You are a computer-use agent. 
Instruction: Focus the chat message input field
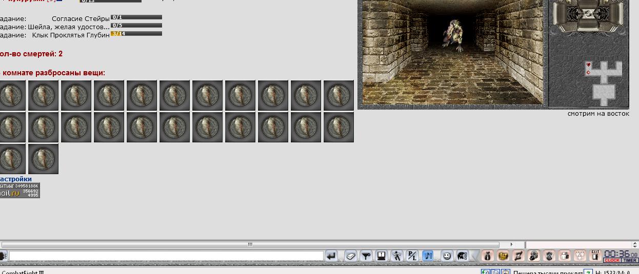pyautogui.click(x=166, y=256)
